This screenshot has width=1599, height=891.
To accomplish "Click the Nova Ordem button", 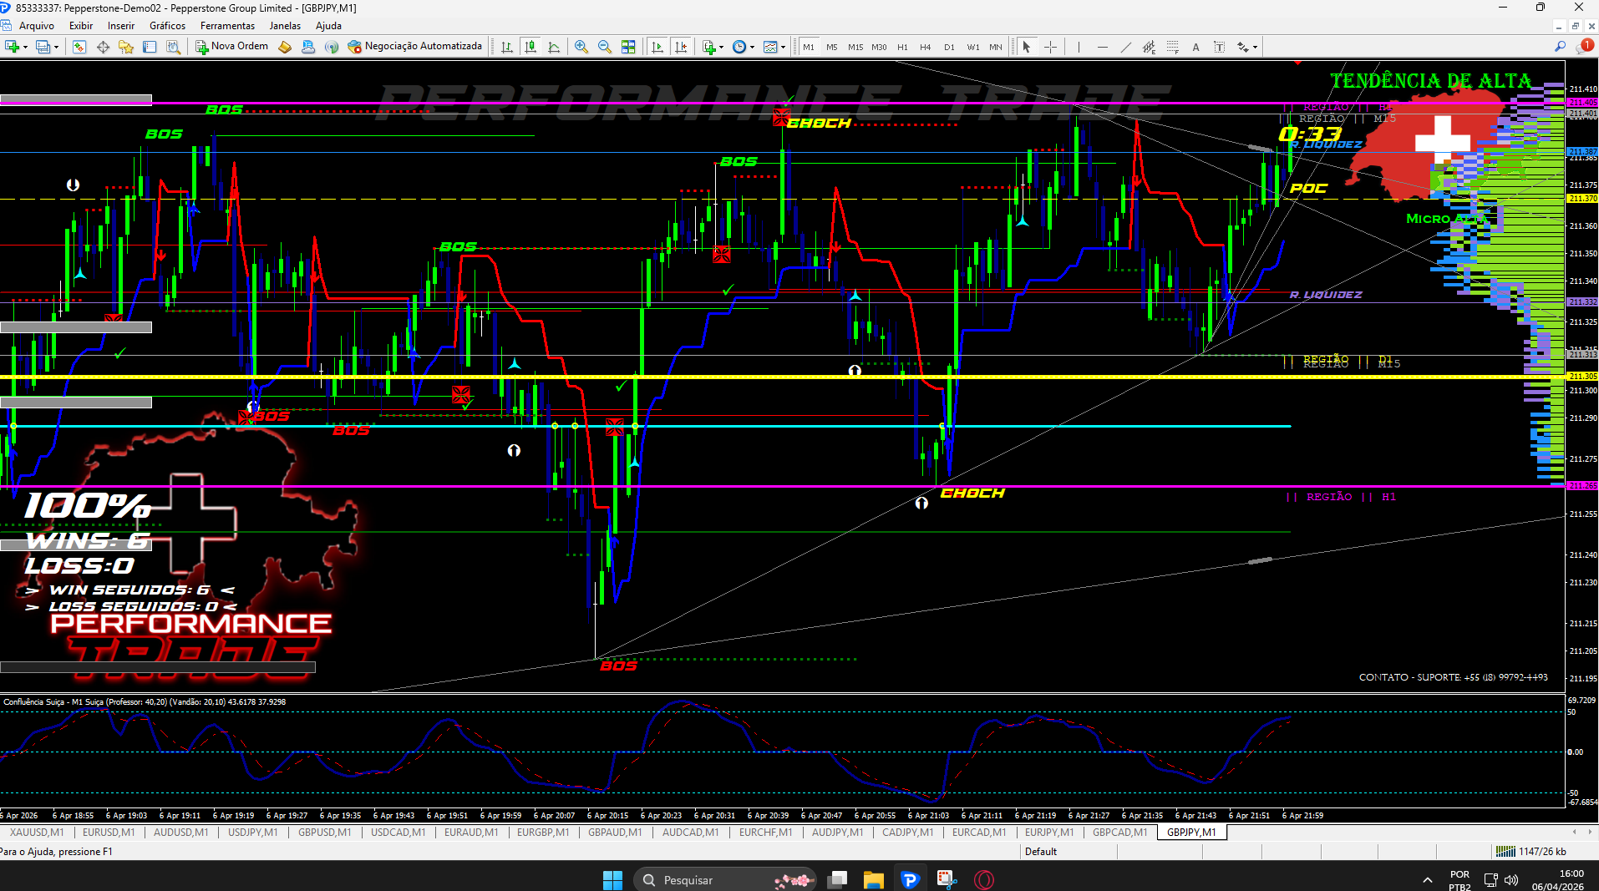I will click(232, 47).
